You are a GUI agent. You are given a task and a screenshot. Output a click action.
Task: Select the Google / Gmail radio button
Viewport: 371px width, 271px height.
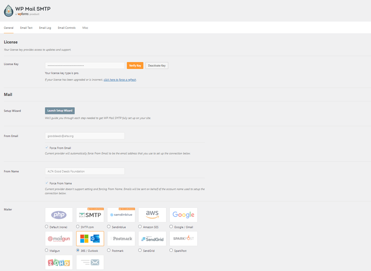[x=171, y=227]
